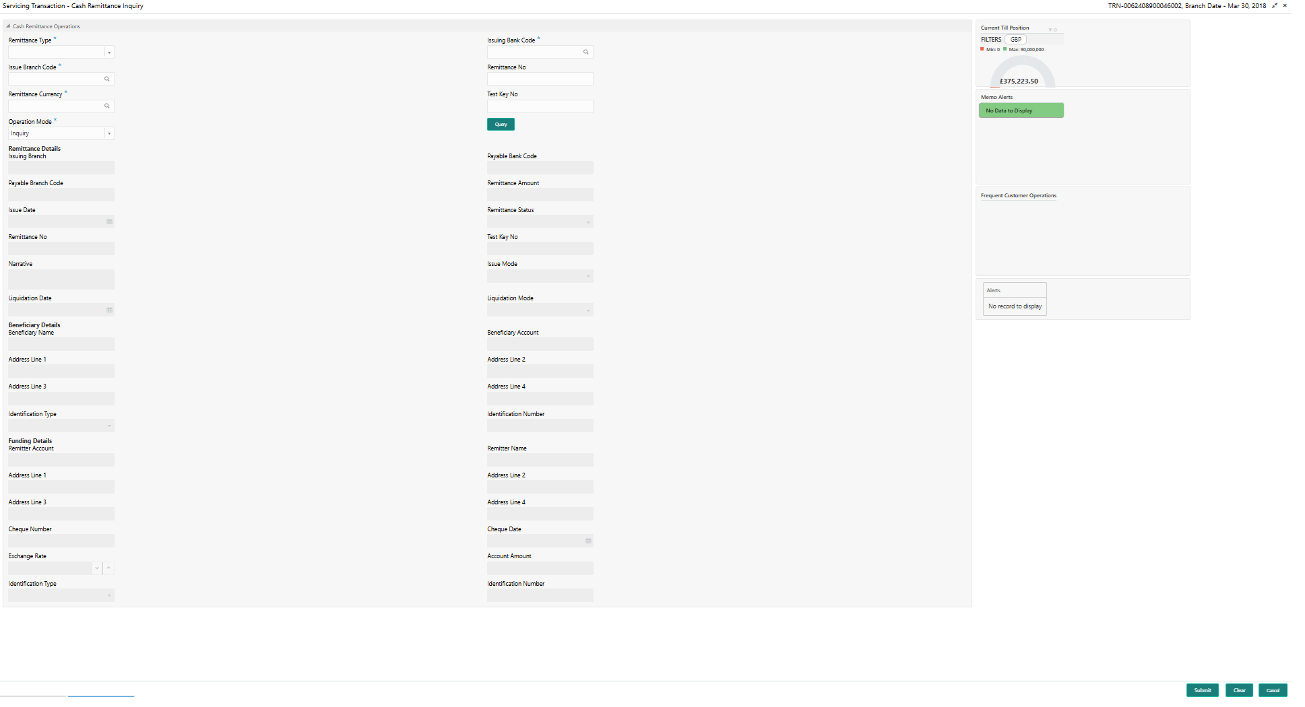The image size is (1305, 707).
Task: Click the red Min: 0 legend marker
Action: (982, 49)
